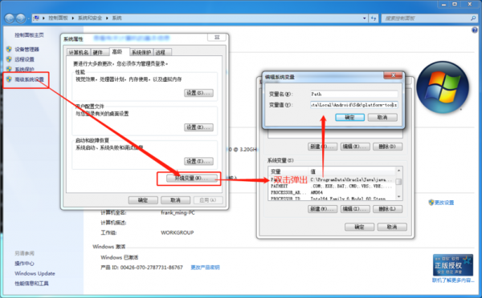Click user variables 新建(N) button
Image resolution: width=482 pixels, height=298 pixels.
322,147
